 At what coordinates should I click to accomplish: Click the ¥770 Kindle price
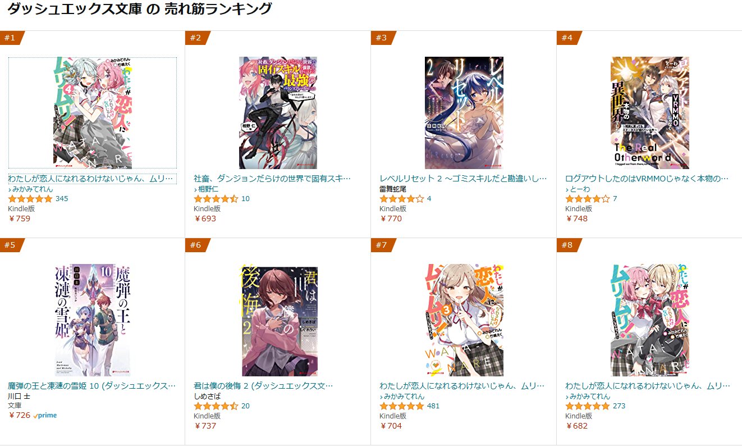click(391, 219)
